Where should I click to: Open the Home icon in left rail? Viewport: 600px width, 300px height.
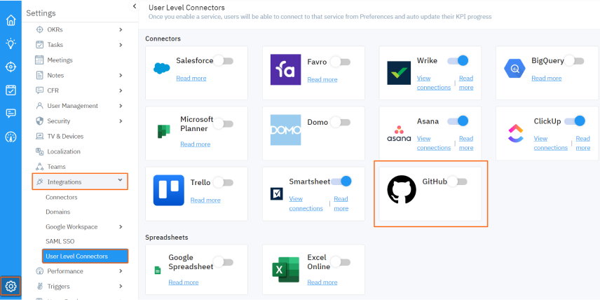point(11,20)
